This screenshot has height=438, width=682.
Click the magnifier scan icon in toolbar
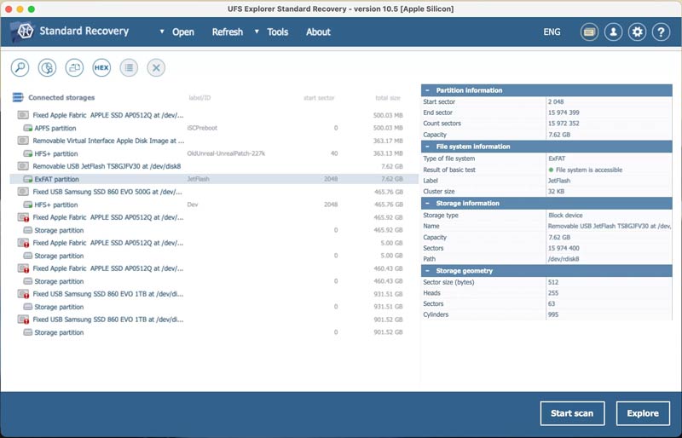click(20, 67)
